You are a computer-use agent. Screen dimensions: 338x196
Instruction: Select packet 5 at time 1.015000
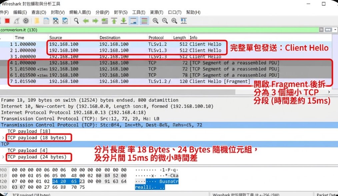click(x=166, y=69)
